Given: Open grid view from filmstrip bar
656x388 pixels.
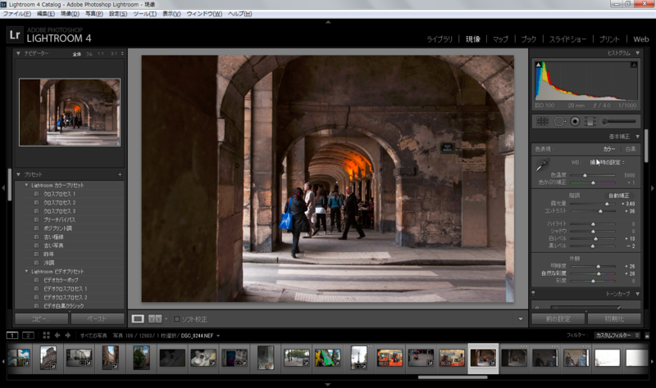Looking at the screenshot, I should (46, 336).
